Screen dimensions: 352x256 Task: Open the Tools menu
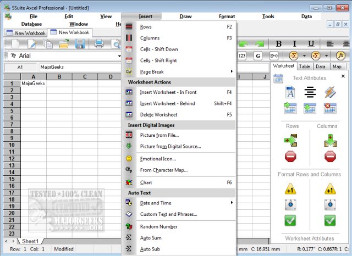(x=268, y=16)
